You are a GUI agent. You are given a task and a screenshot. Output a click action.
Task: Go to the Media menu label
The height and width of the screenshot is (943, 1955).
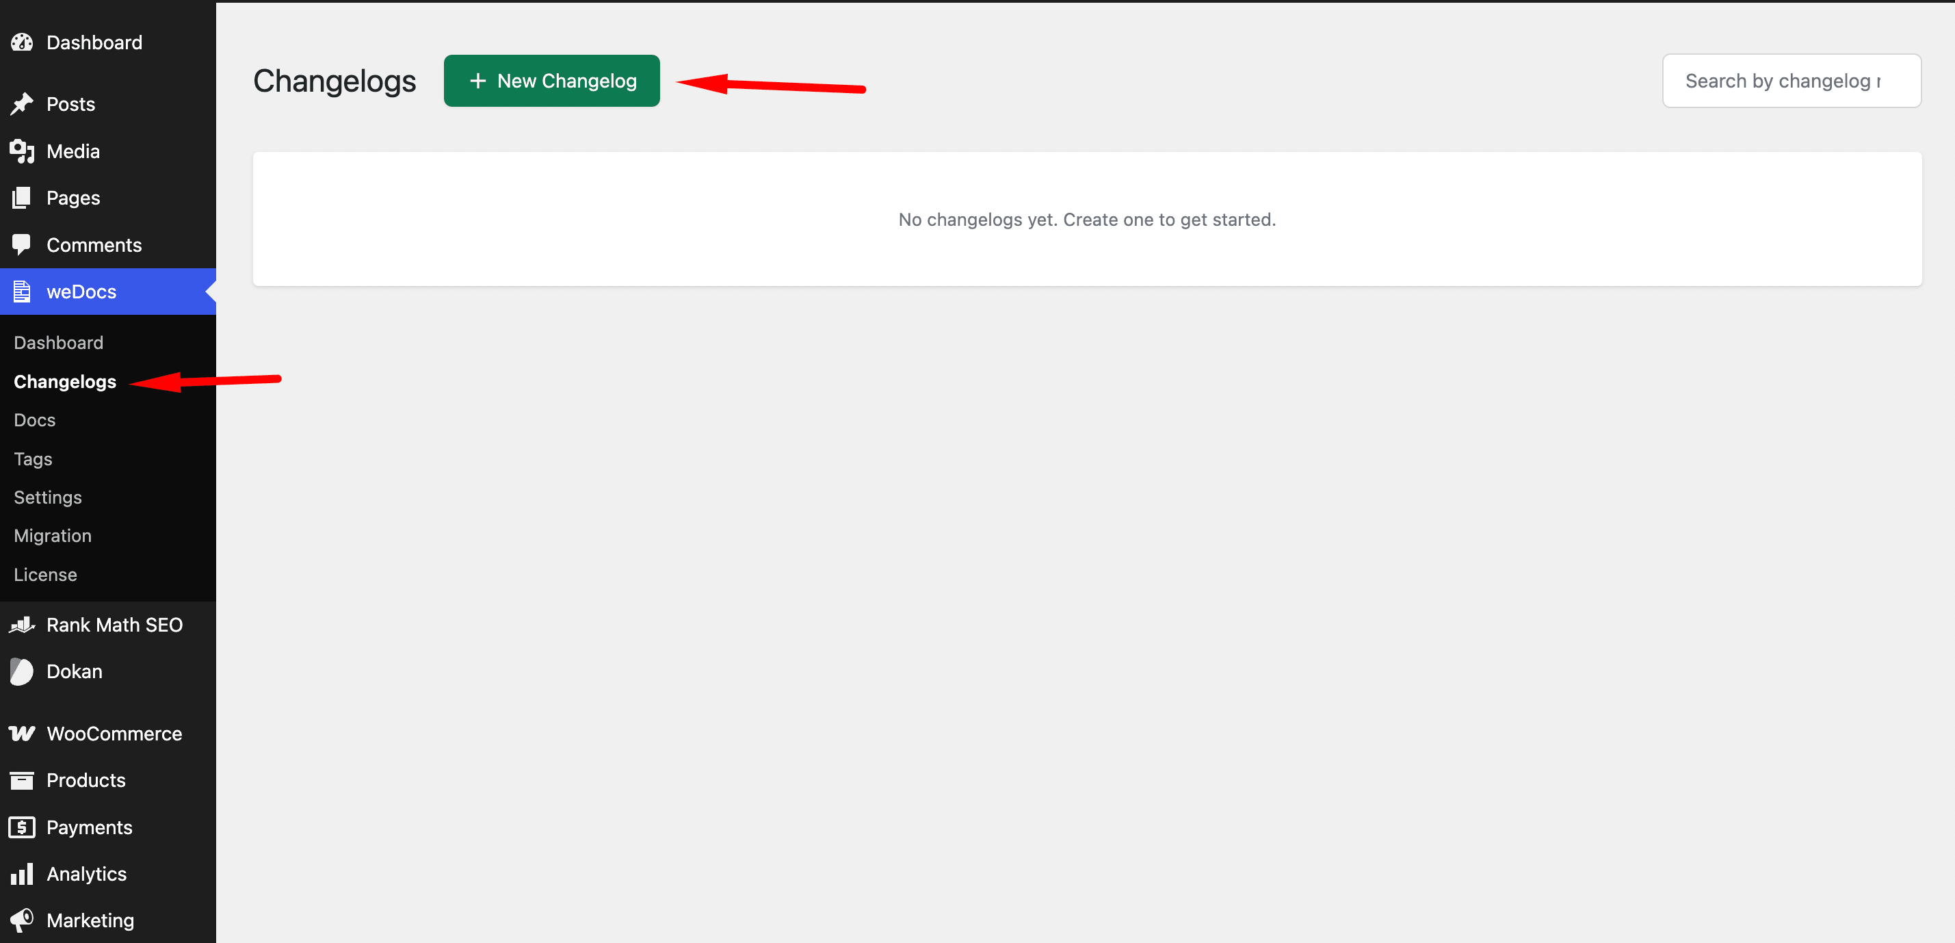tap(73, 151)
